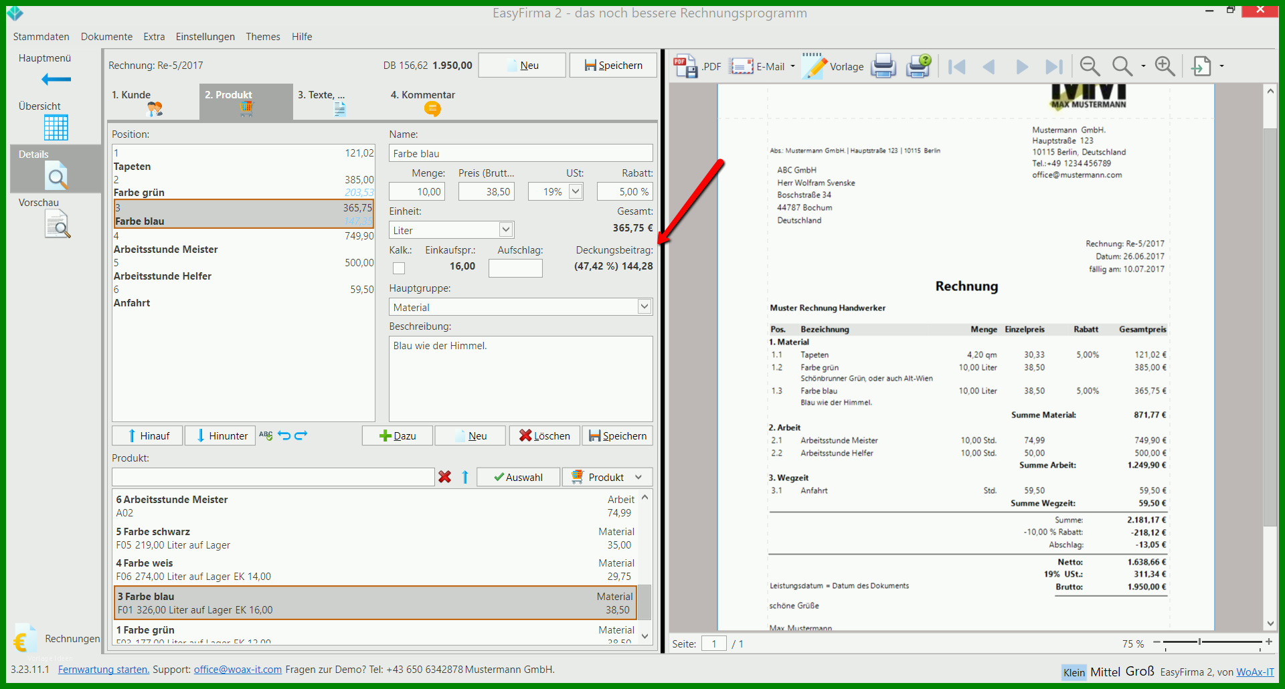Switch to the 1. Kunde tab
Image resolution: width=1285 pixels, height=689 pixels.
pyautogui.click(x=153, y=102)
